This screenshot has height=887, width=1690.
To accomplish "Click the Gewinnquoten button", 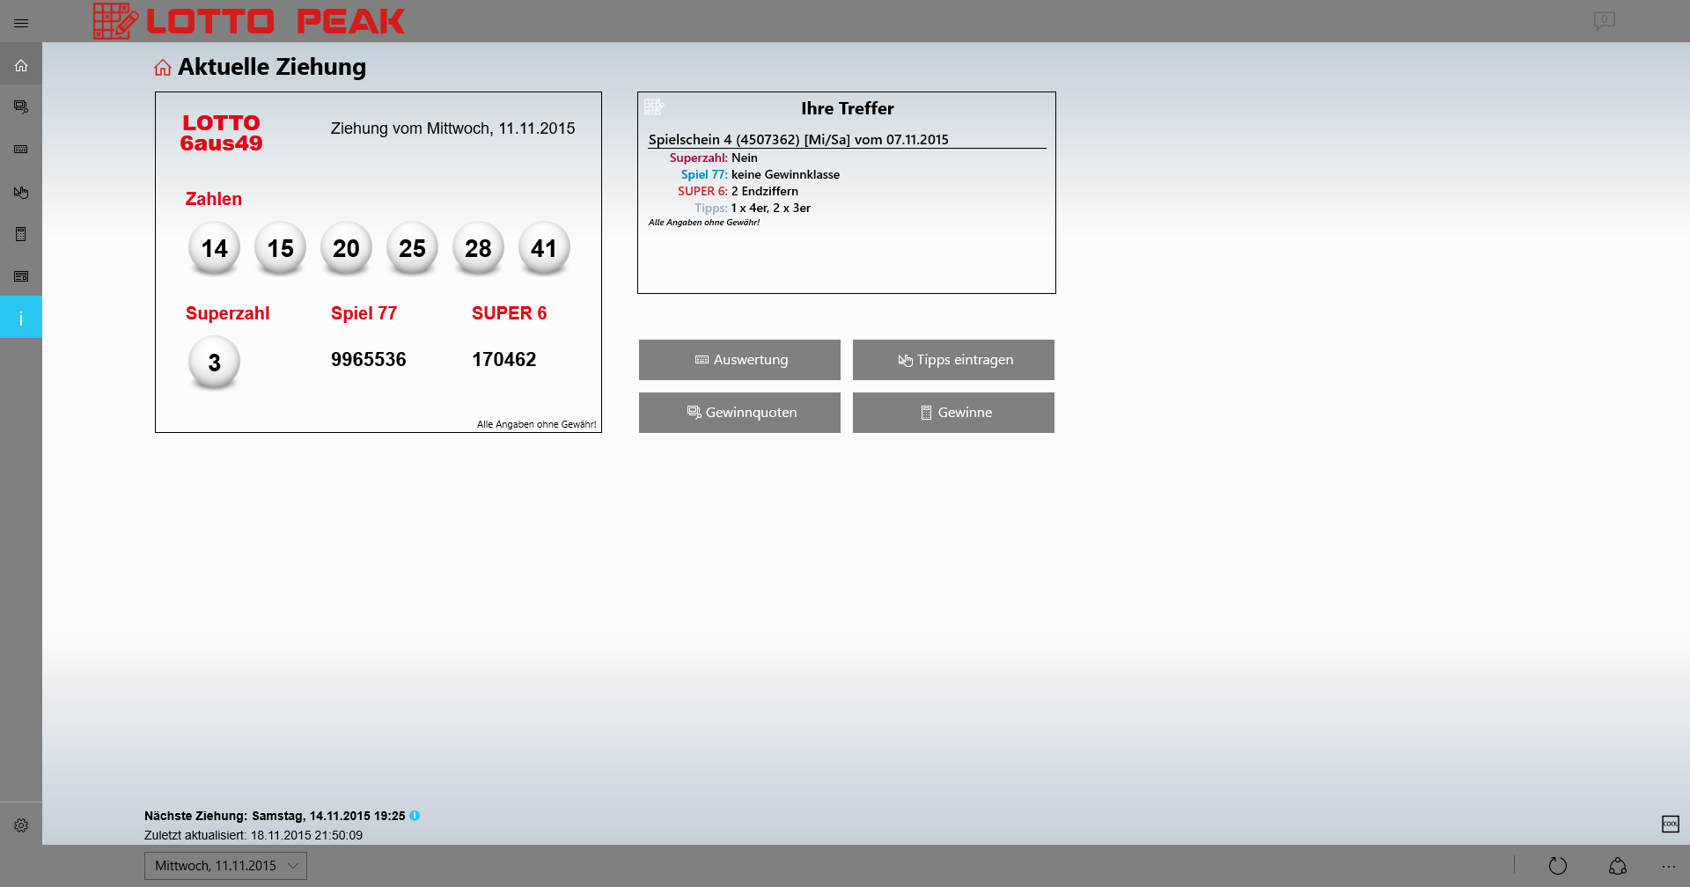I will (739, 413).
